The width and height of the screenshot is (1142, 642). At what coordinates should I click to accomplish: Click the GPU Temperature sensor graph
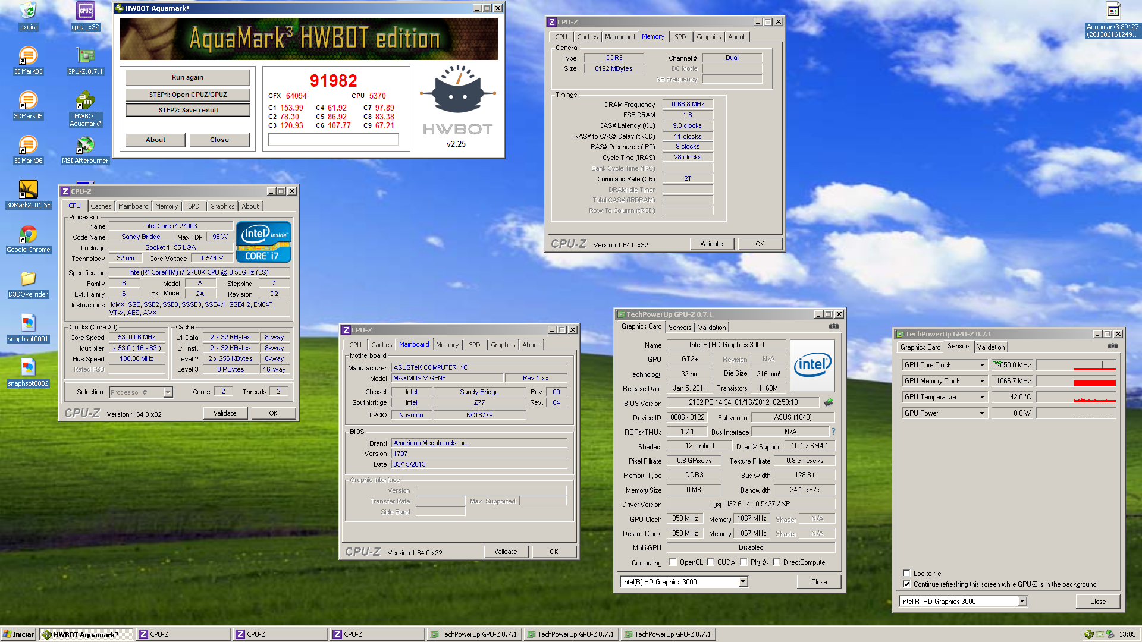1075,397
